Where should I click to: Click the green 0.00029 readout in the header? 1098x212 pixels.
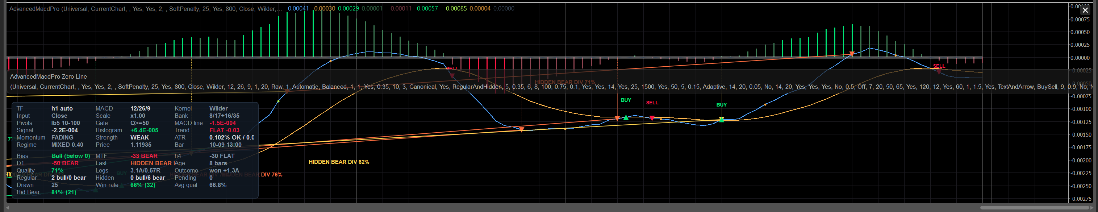348,9
